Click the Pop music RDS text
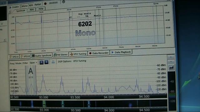 [85, 14]
